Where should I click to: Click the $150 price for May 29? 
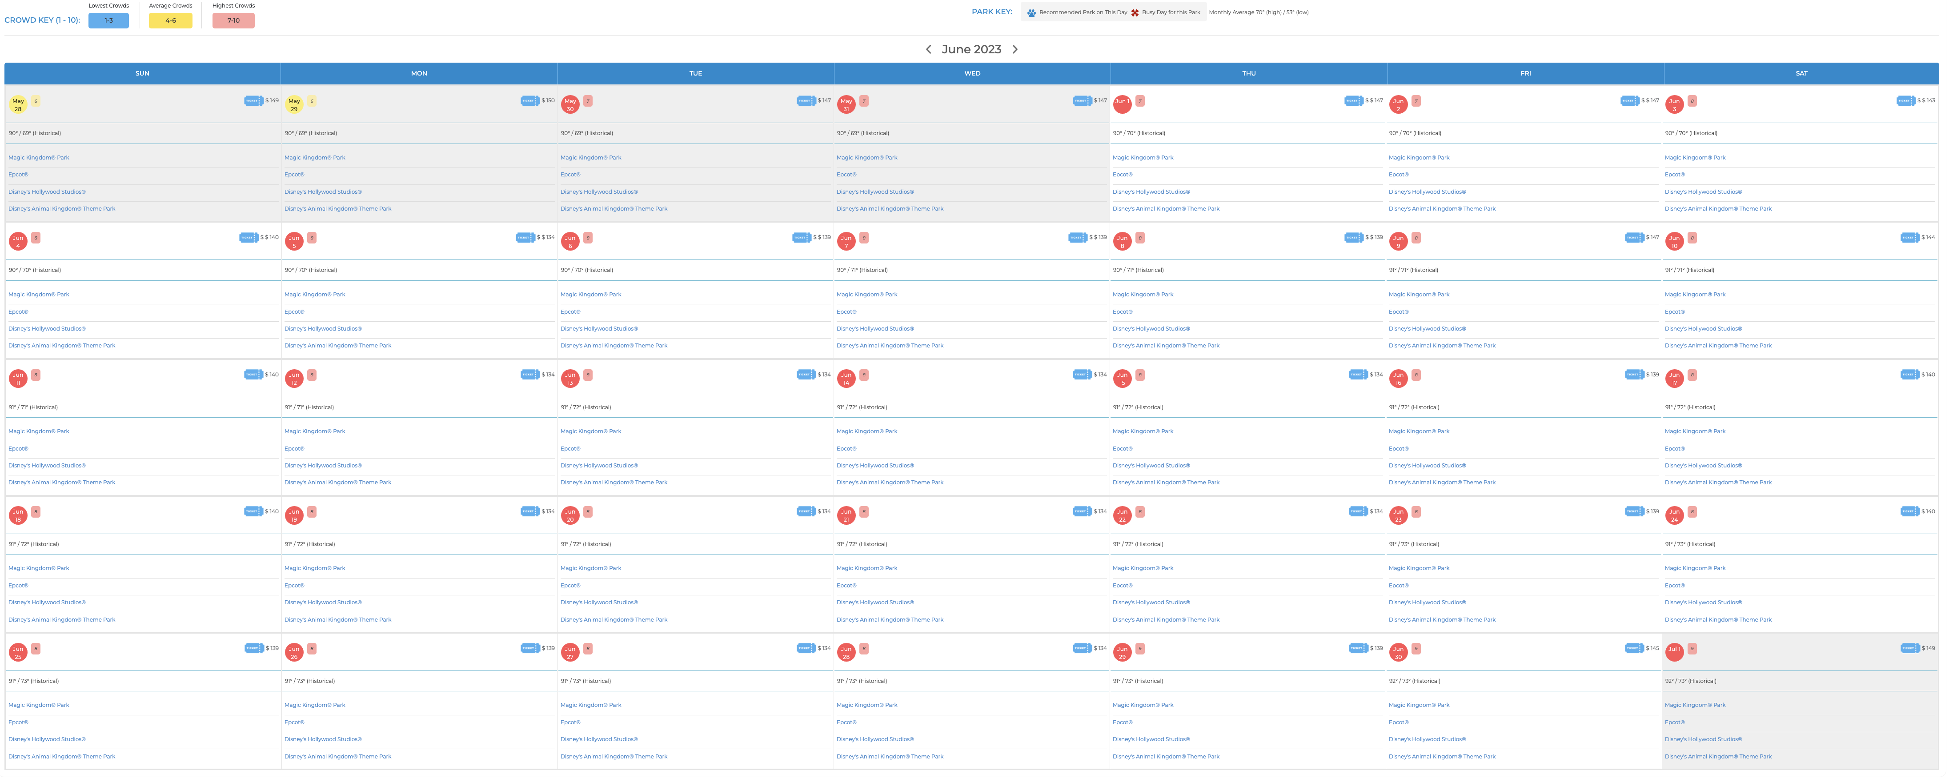click(x=548, y=101)
